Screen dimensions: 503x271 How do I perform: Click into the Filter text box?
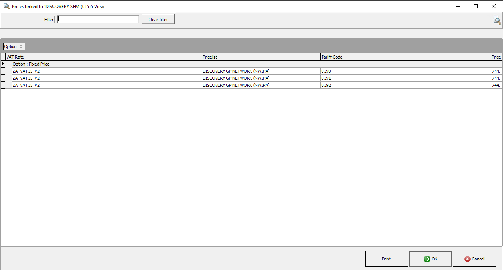pyautogui.click(x=98, y=20)
